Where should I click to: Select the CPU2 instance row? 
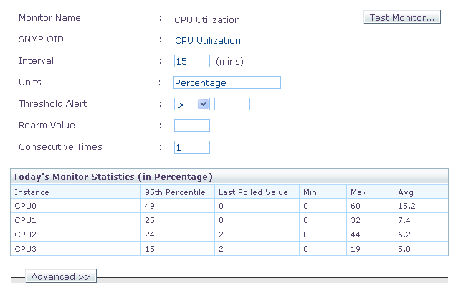229,235
